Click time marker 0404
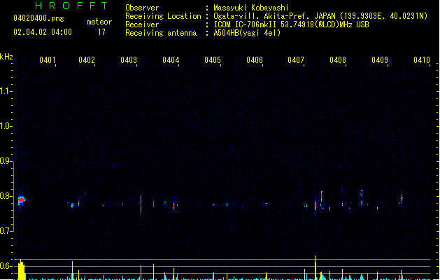 point(171,60)
